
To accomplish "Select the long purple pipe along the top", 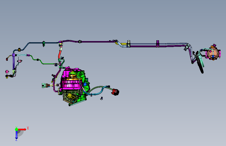I will [x=96, y=42].
